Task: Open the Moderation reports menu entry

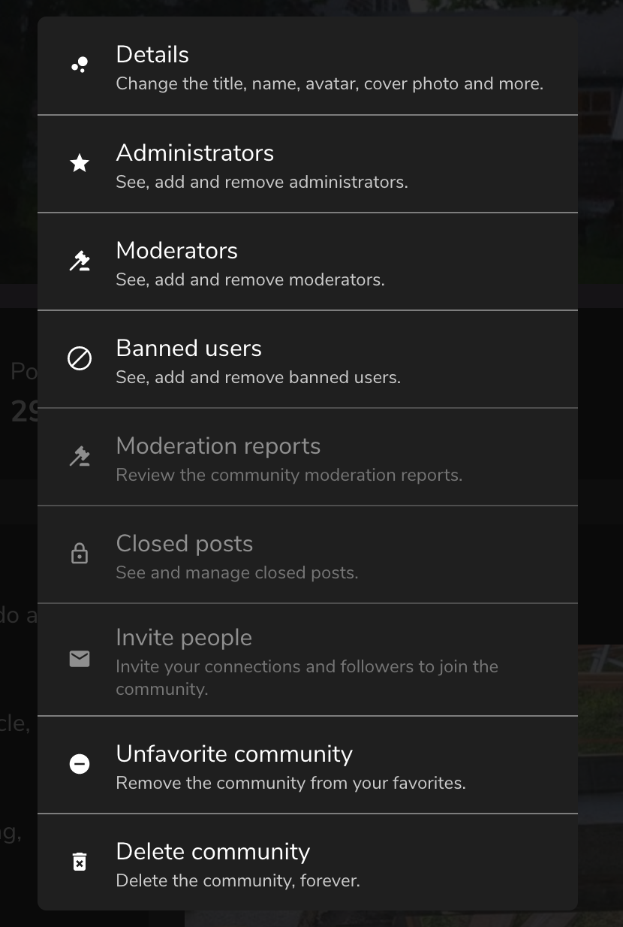Action: tap(308, 457)
